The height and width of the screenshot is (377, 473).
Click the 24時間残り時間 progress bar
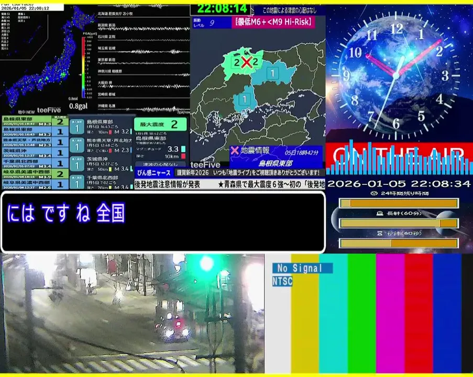click(399, 203)
